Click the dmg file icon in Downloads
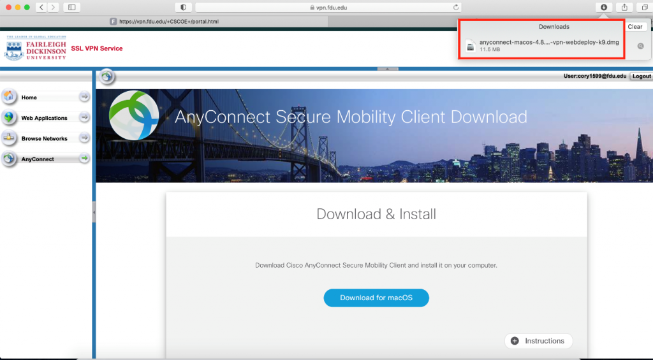653x360 pixels. (470, 46)
